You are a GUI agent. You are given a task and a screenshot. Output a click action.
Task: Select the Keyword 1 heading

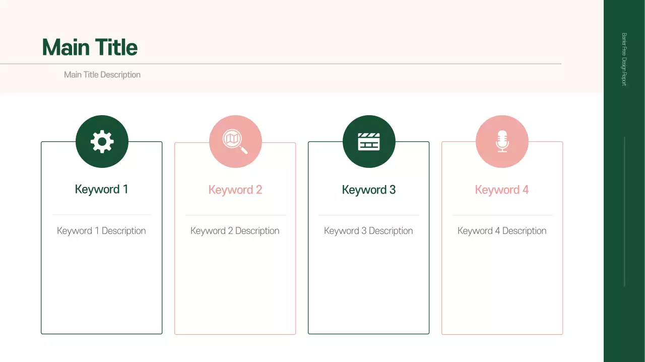click(x=101, y=189)
